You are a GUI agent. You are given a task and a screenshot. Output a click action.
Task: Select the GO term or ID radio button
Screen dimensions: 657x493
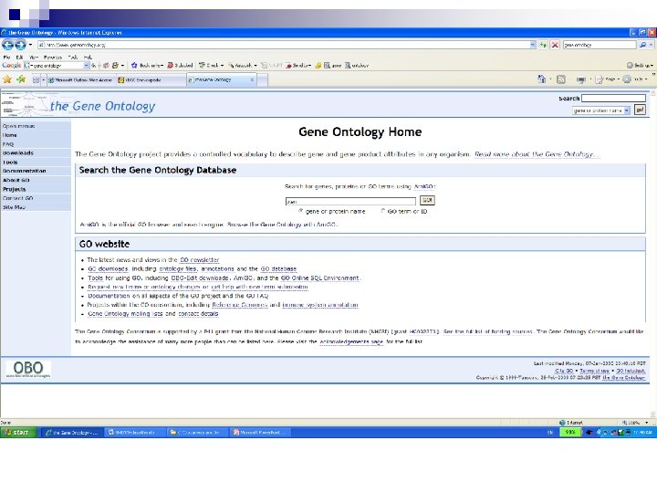[382, 211]
